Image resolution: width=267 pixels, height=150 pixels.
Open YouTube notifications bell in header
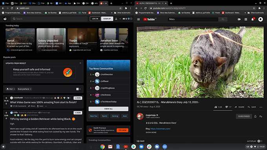coord(252,19)
